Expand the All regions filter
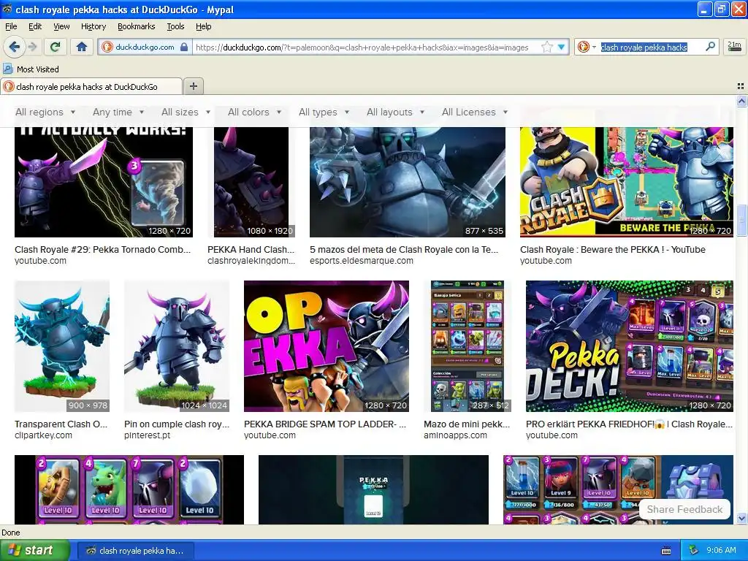The image size is (748, 561). 45,112
